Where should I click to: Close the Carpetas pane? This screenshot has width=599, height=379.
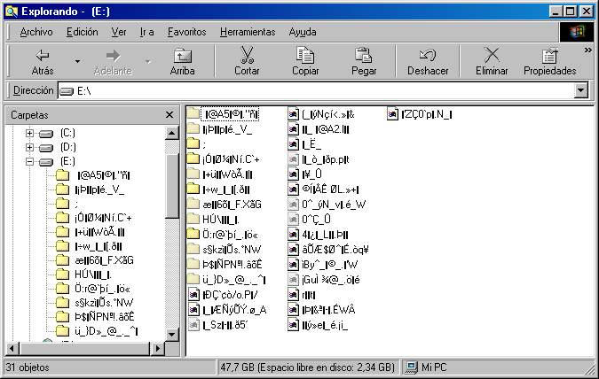click(x=169, y=115)
